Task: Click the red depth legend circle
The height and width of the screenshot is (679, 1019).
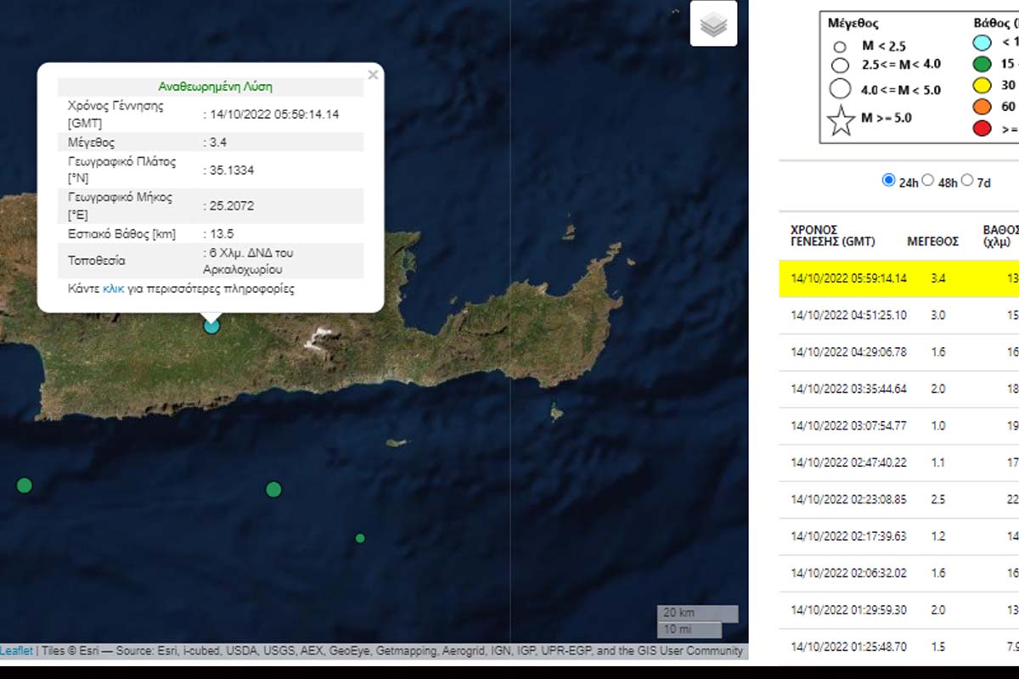Action: pyautogui.click(x=982, y=129)
